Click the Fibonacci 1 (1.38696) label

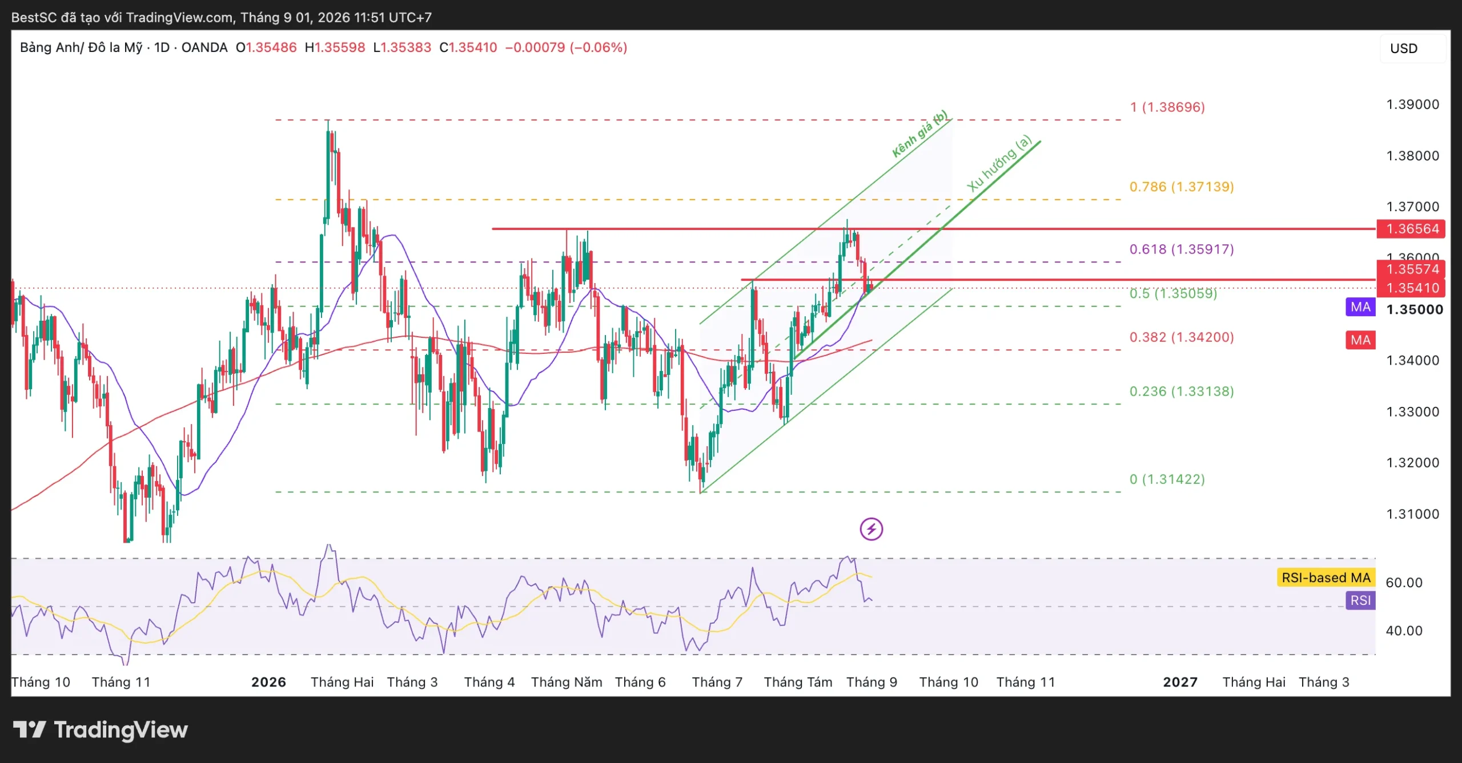click(x=1167, y=107)
